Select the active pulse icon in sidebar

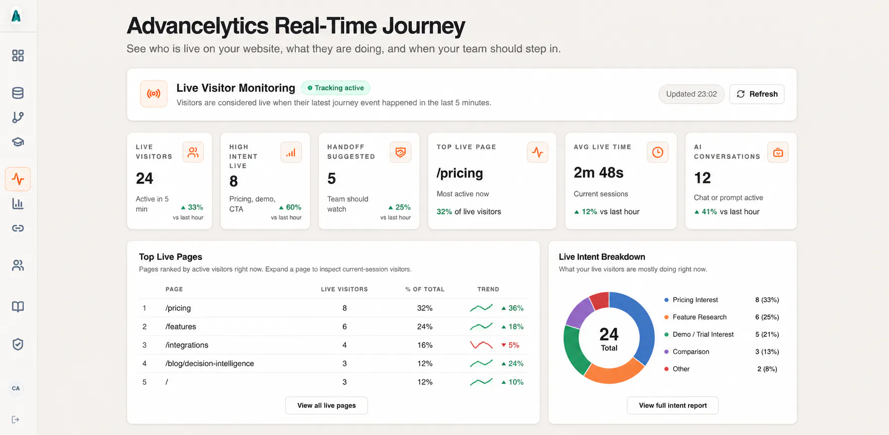point(18,179)
